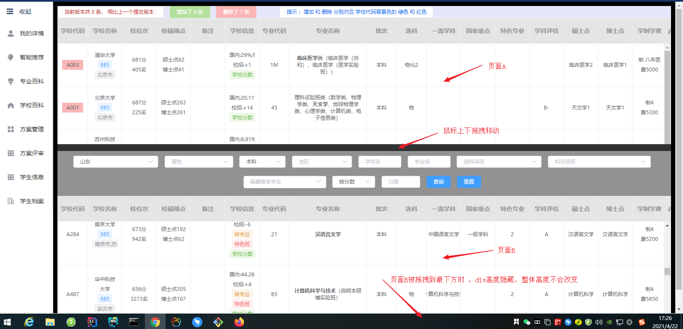Open the 科目选择 dropdown
Screen dimensions: 683x329
tap(599, 162)
